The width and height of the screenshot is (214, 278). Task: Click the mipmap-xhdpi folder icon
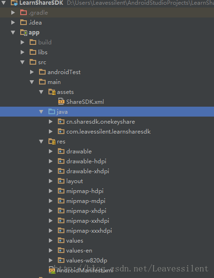point(61,211)
